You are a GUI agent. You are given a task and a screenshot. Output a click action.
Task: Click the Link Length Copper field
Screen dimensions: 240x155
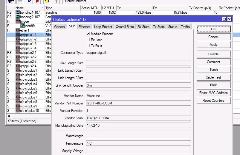pos(138,85)
